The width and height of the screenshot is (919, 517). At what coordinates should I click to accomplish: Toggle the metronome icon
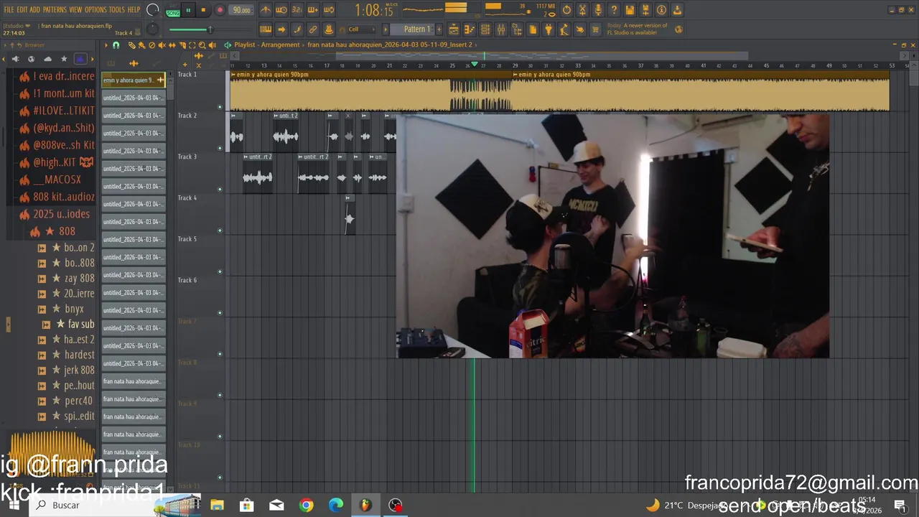pos(266,10)
